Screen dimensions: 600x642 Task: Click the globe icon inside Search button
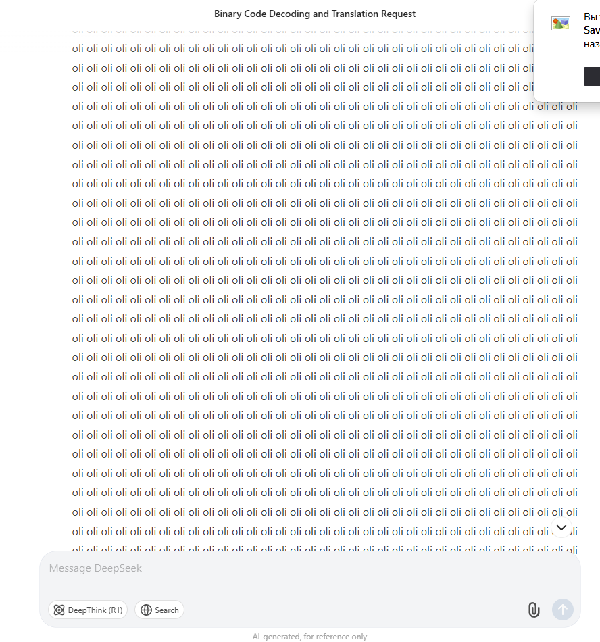point(146,610)
